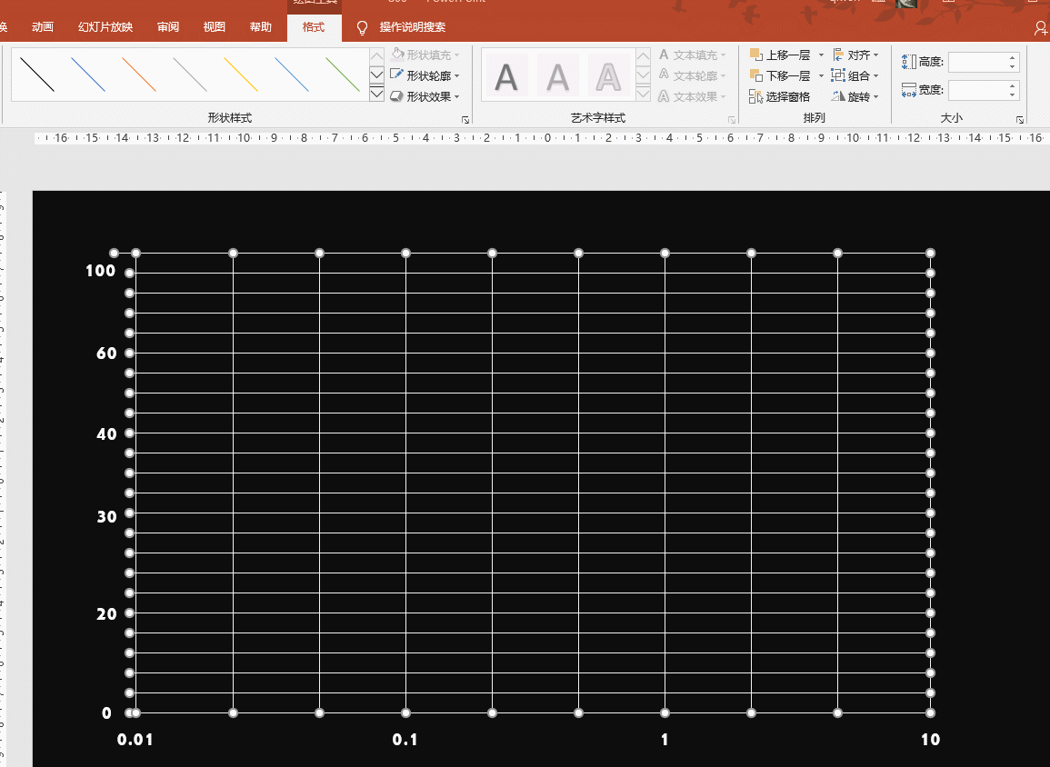Open the 组合 group options
The width and height of the screenshot is (1050, 767).
[856, 76]
